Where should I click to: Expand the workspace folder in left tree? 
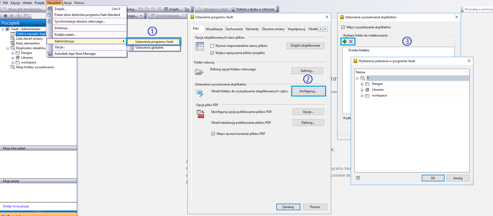pos(13,63)
